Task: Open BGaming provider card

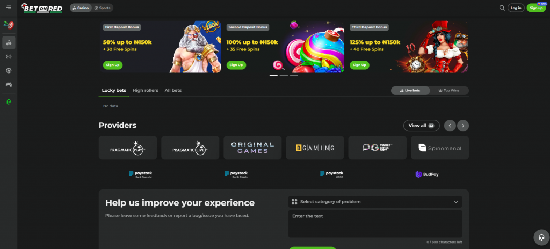Action: pos(315,148)
